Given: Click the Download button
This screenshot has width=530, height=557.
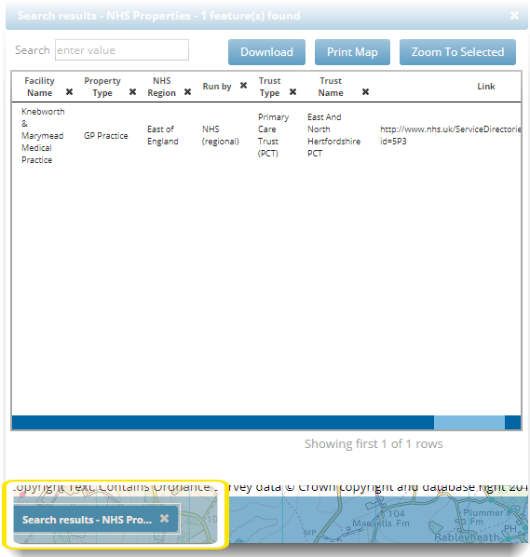Looking at the screenshot, I should click(x=266, y=52).
